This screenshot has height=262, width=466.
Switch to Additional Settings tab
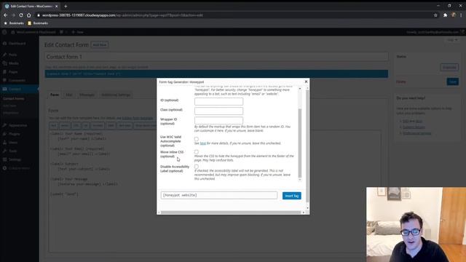[116, 95]
